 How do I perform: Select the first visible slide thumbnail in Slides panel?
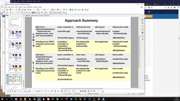(x=15, y=22)
